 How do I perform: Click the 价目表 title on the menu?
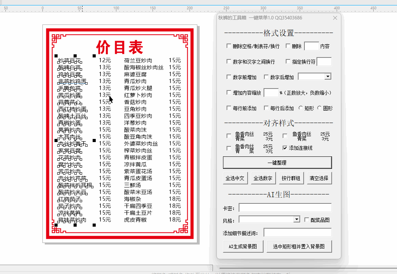point(119,47)
